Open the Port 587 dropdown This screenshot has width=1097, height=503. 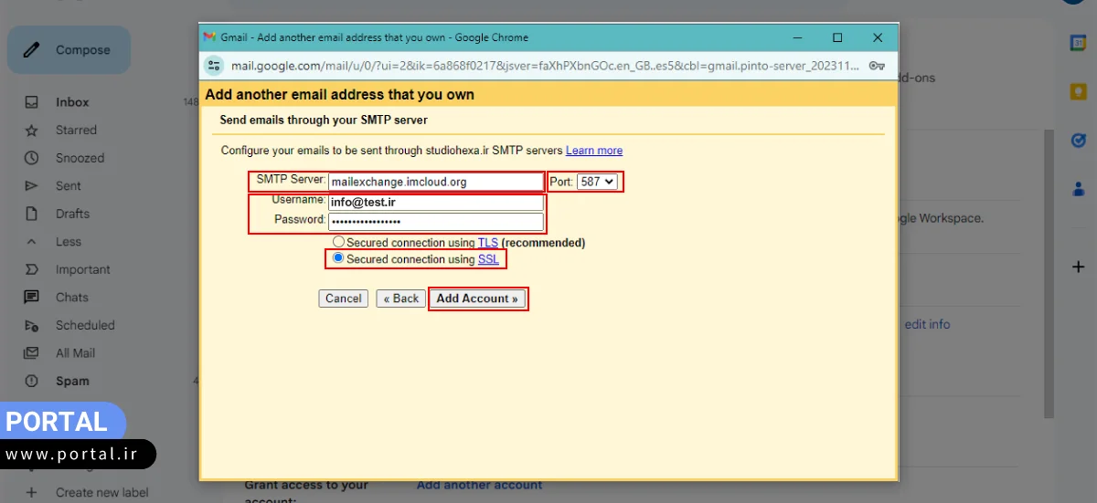(x=597, y=182)
